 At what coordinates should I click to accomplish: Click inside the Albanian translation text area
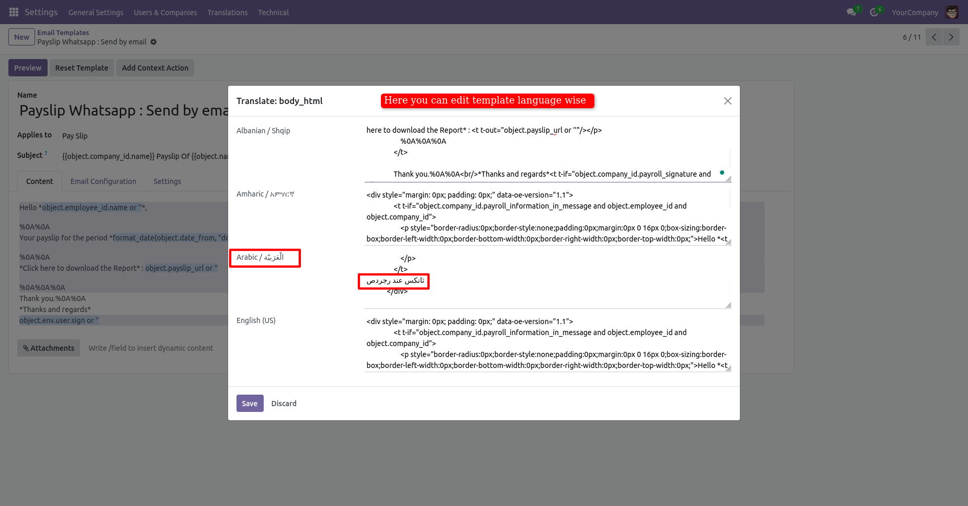(x=547, y=153)
